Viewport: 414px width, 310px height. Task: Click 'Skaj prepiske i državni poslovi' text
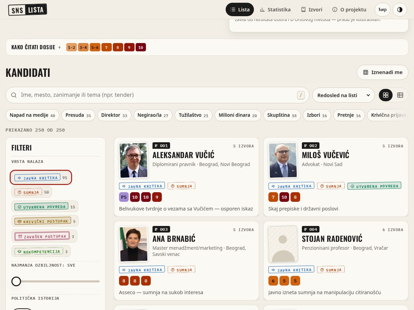pyautogui.click(x=303, y=209)
